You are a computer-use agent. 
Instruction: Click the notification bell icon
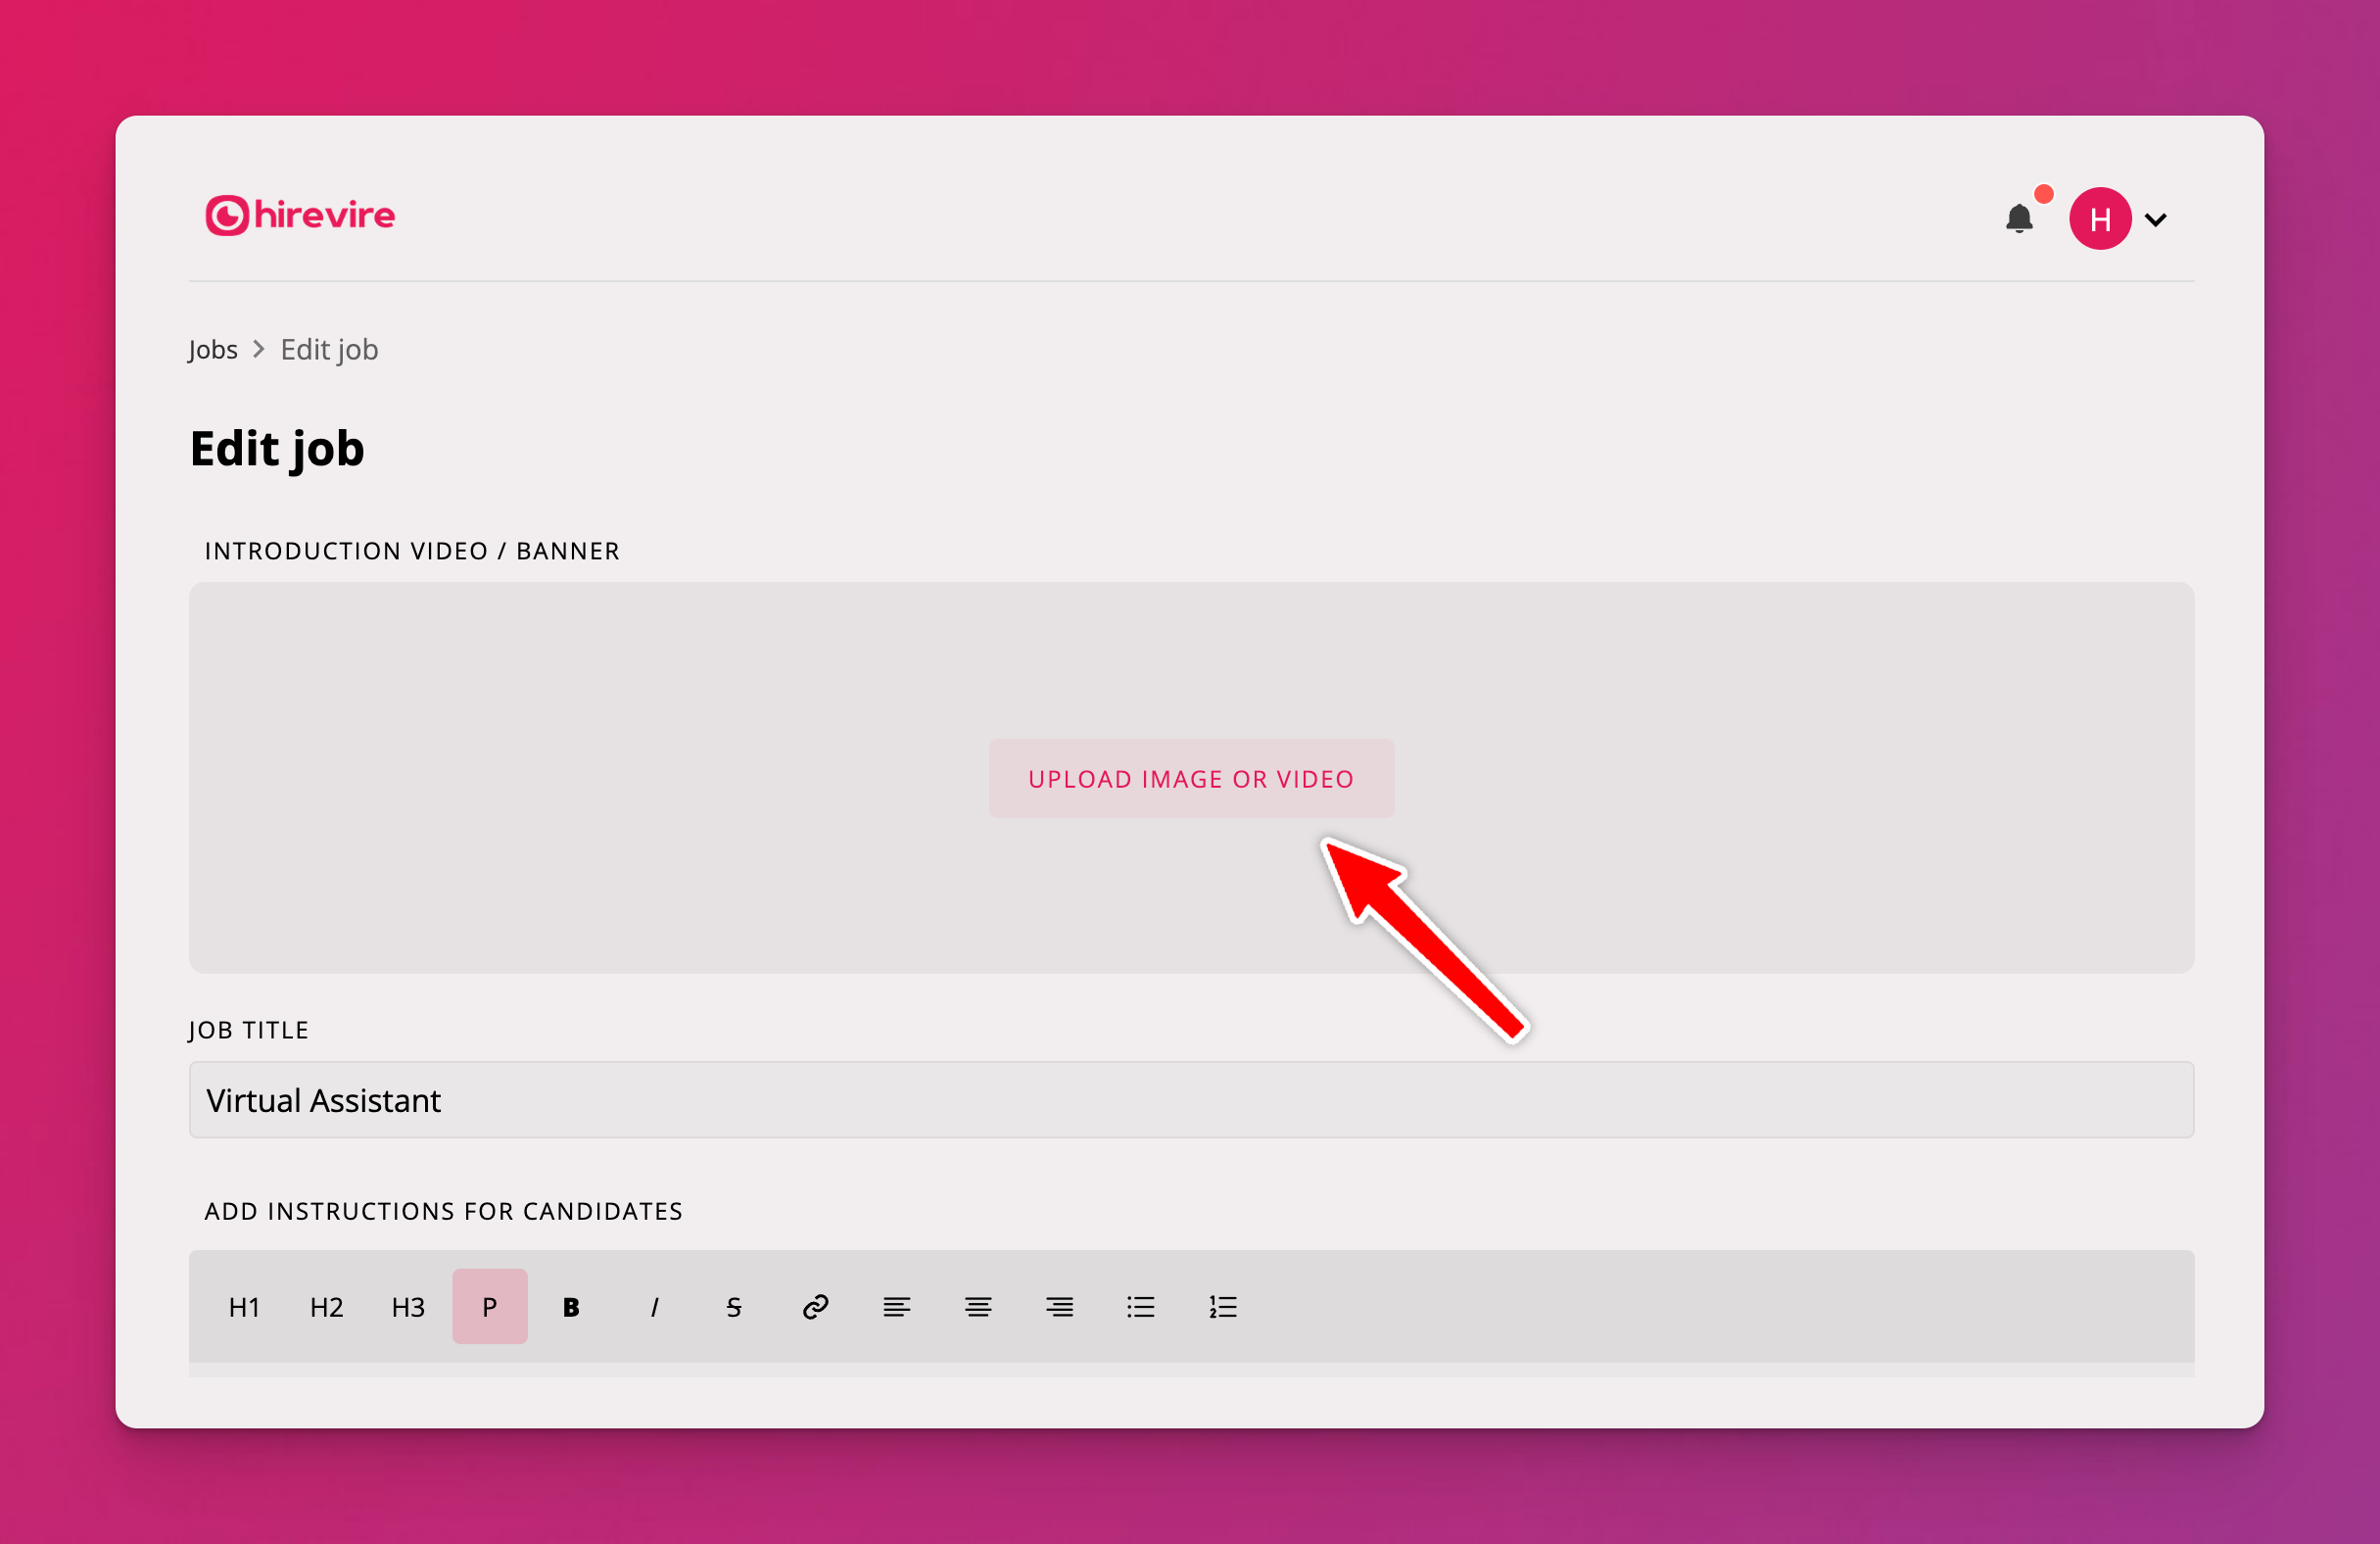coord(2018,218)
